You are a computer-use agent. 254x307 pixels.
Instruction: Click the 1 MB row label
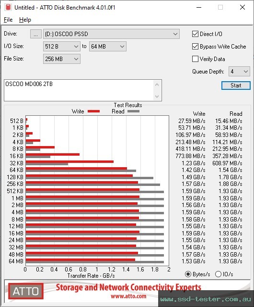[x=17, y=198]
